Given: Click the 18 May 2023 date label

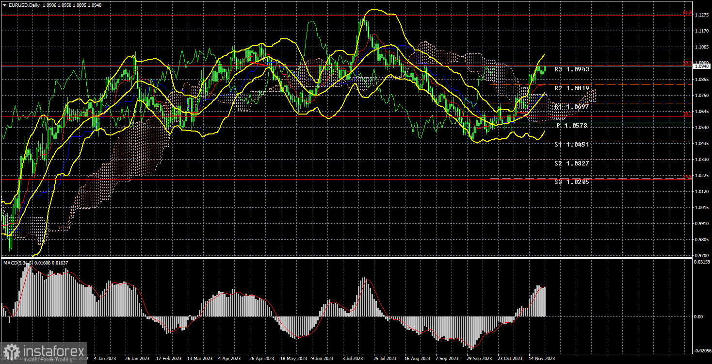Looking at the screenshot, I should tap(293, 359).
